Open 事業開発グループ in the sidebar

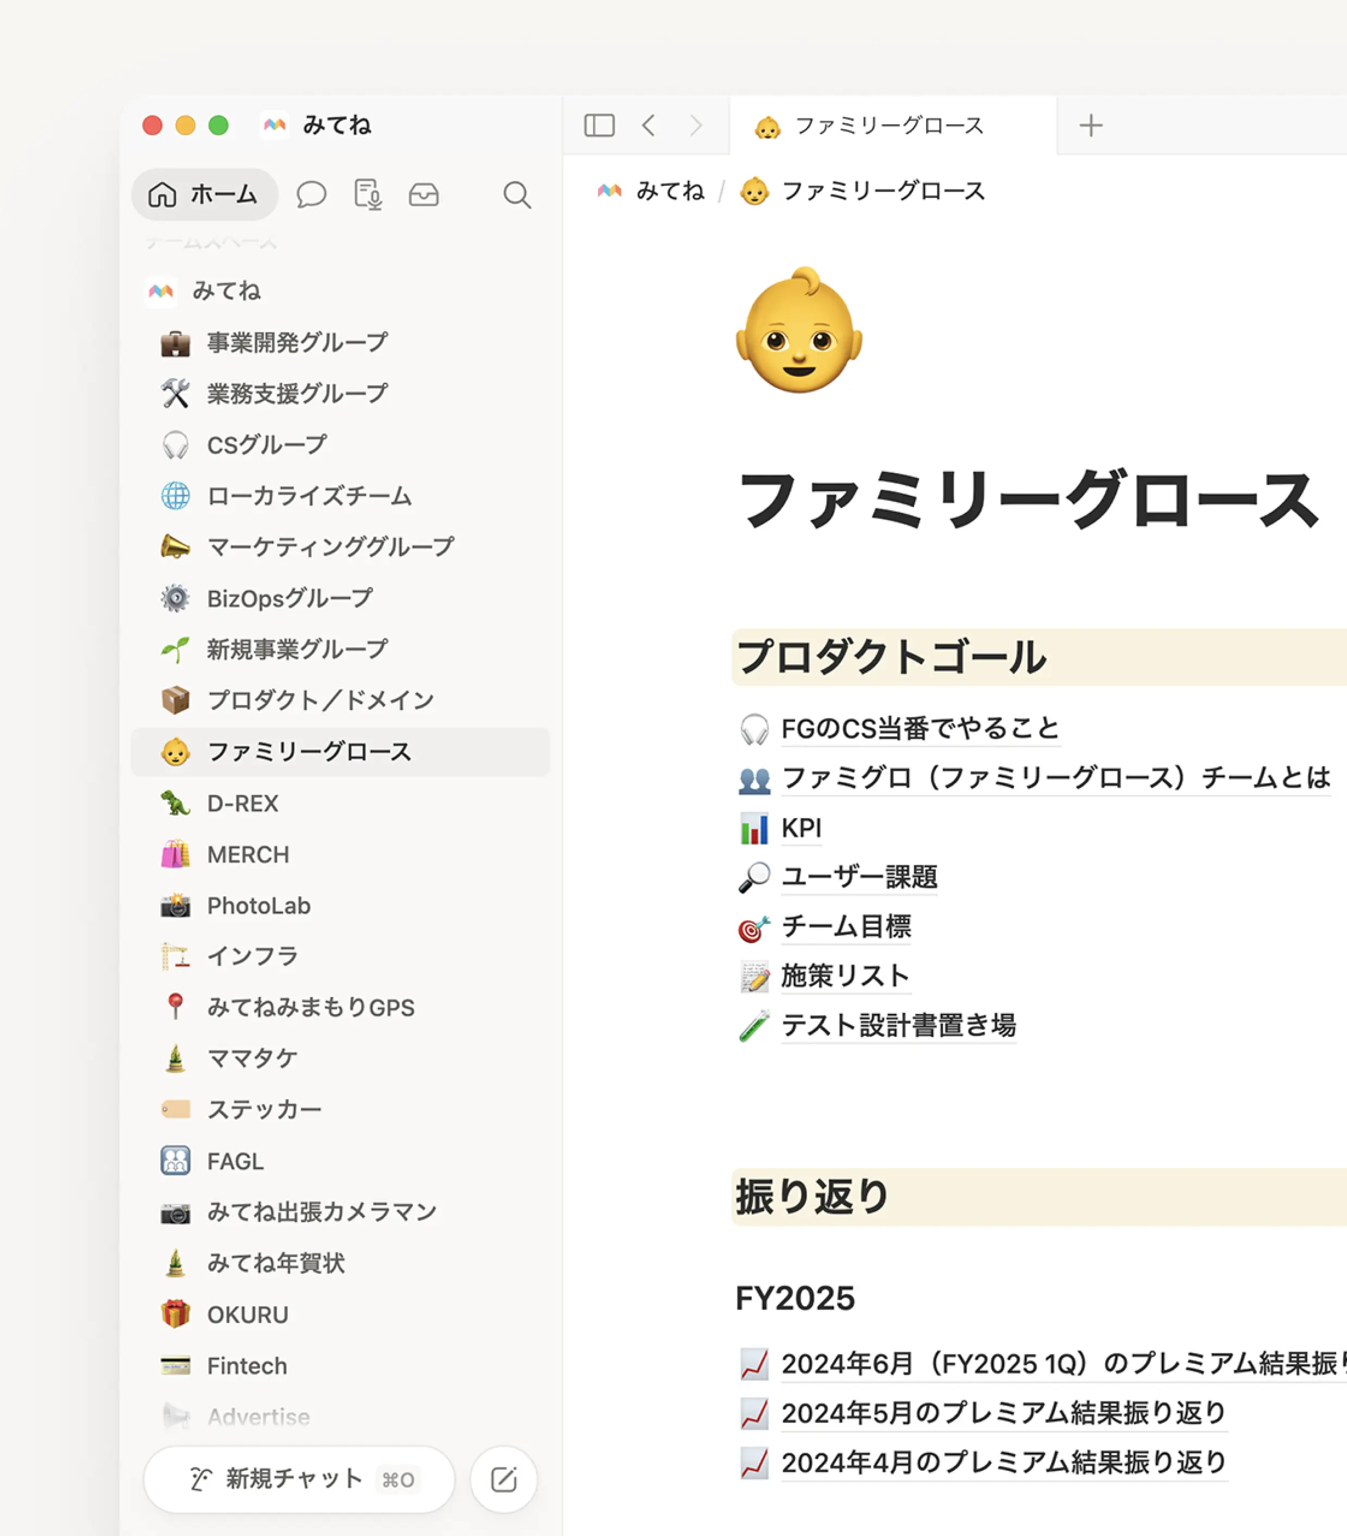click(x=340, y=343)
